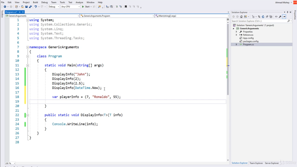297x167 pixels.
Task: Click Sync with Active Document icon
Action: (x=259, y=17)
